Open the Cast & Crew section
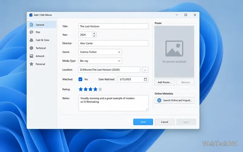Viewport: 243px width, 152px height. [42, 40]
